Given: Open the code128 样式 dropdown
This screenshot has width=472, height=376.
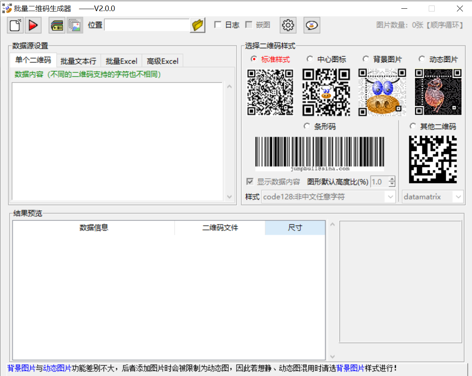Looking at the screenshot, I should (x=328, y=197).
